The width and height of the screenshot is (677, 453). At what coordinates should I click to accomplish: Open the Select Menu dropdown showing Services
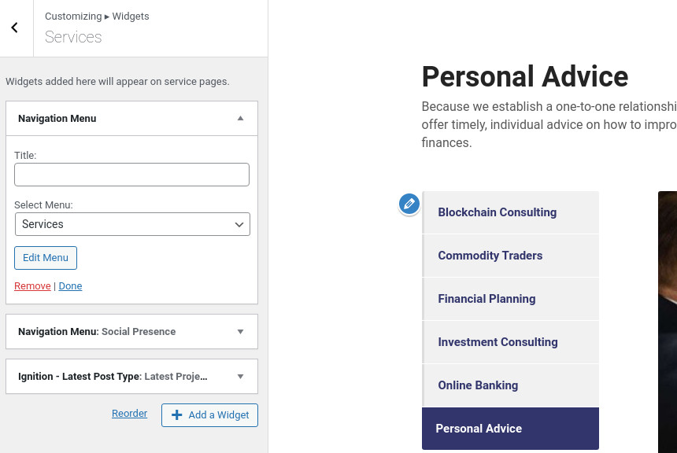[132, 224]
